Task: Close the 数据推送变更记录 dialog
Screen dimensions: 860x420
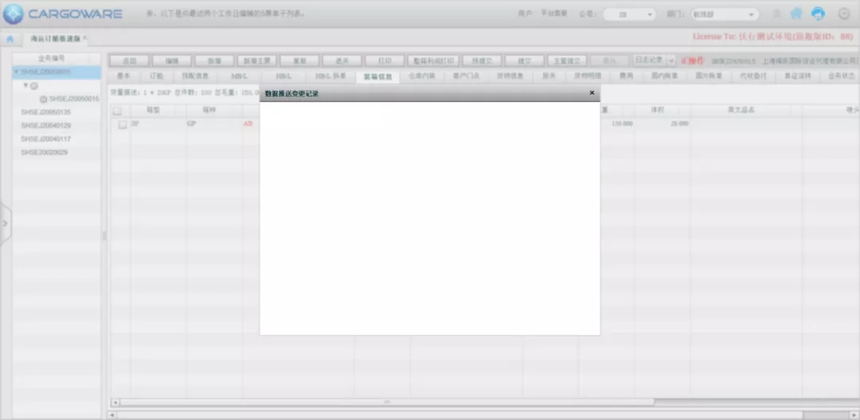Action: [591, 93]
